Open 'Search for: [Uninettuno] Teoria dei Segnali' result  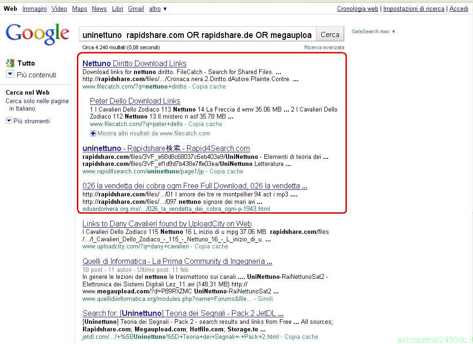[183, 313]
